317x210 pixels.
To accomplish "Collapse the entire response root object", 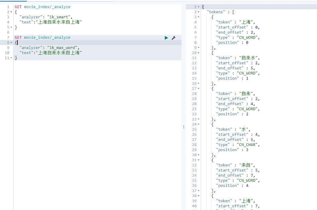I will (x=199, y=6).
